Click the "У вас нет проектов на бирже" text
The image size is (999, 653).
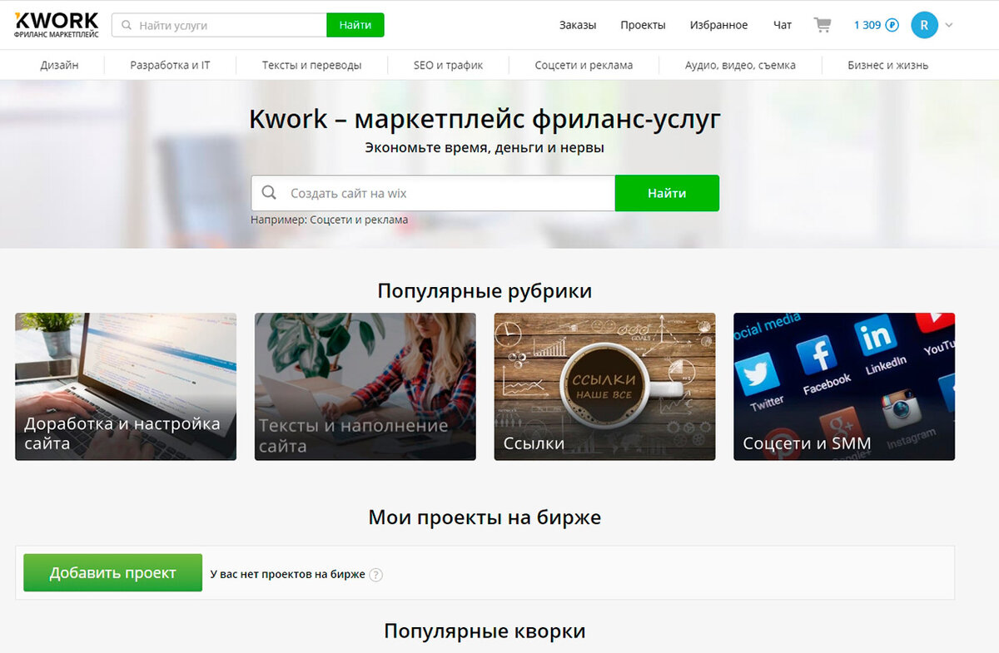pos(287,574)
